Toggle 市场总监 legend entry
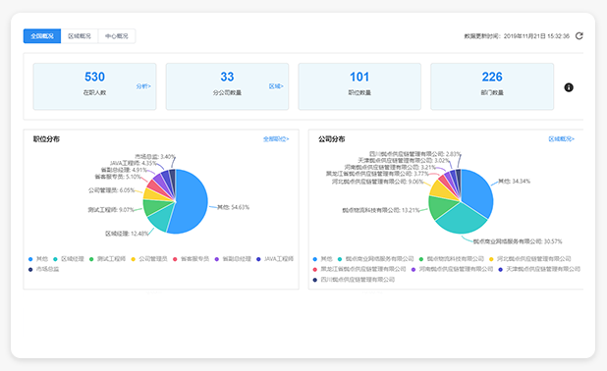This screenshot has width=607, height=371. (44, 269)
